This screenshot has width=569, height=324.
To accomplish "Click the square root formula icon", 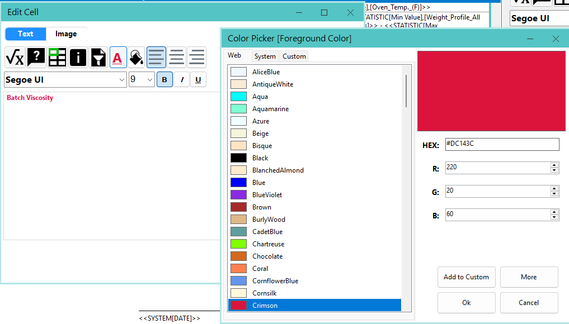I will click(15, 57).
